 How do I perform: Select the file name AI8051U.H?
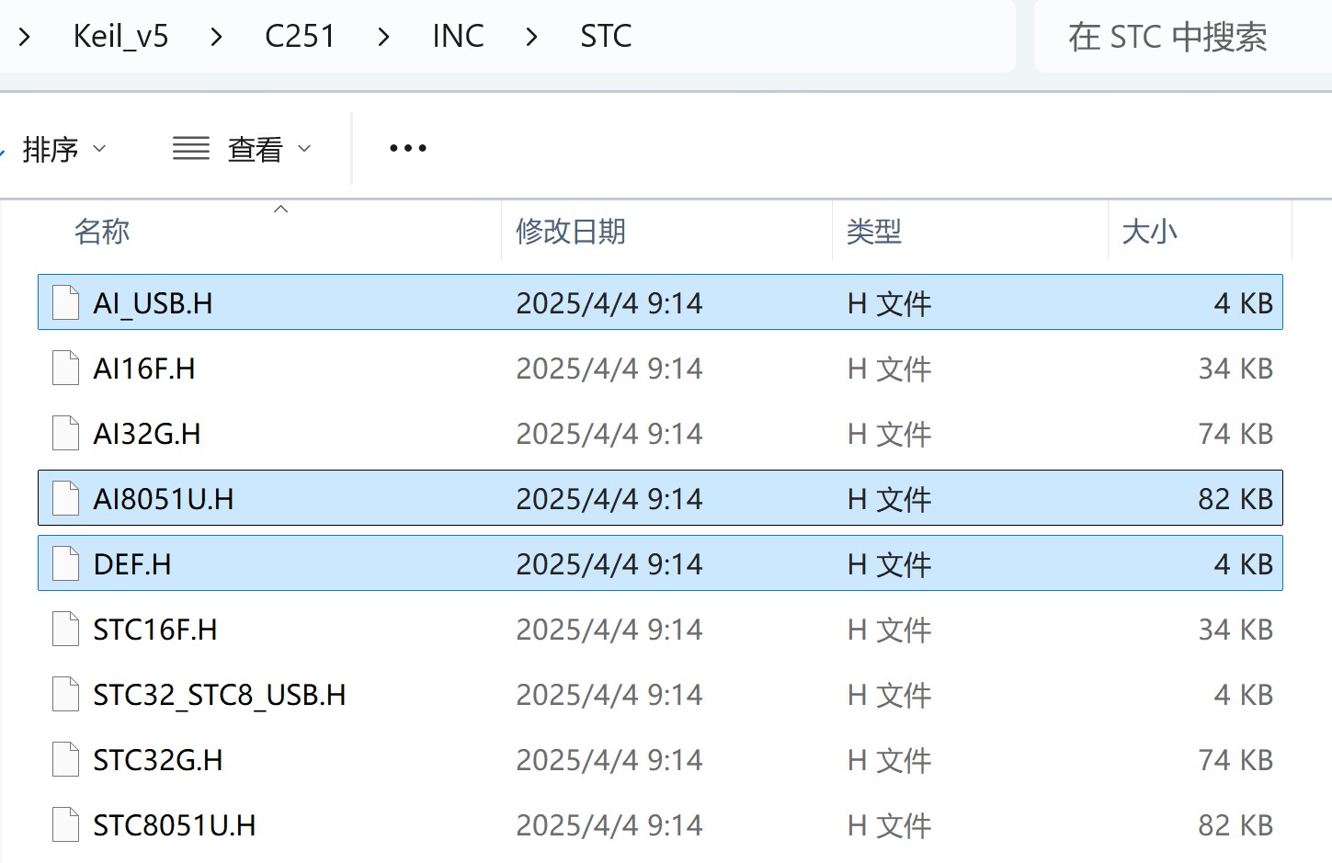tap(164, 499)
